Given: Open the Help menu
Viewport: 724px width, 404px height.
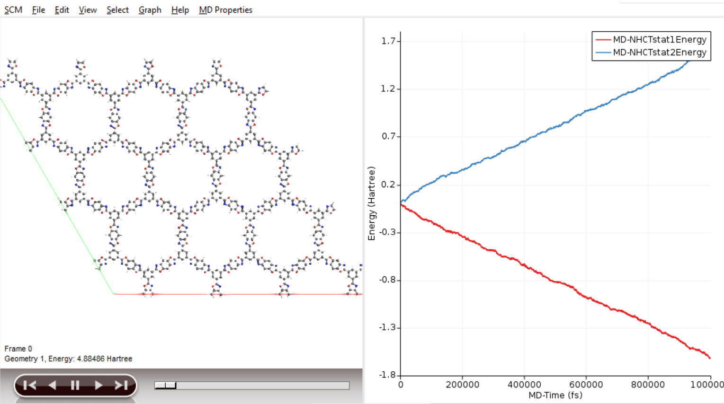Looking at the screenshot, I should tap(180, 10).
